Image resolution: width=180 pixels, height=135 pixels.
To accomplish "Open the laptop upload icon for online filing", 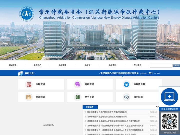I will click(169, 97).
